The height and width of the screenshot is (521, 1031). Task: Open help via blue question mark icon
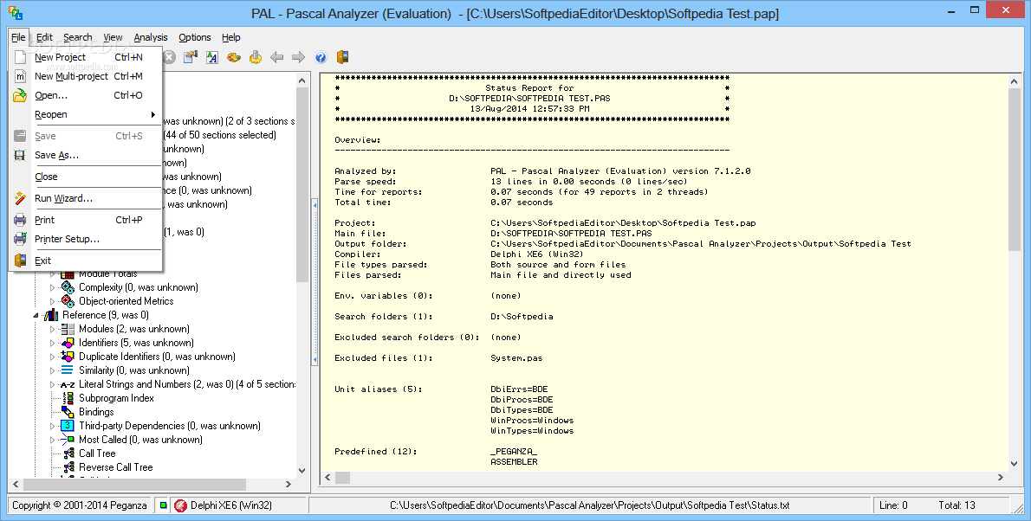coord(321,57)
